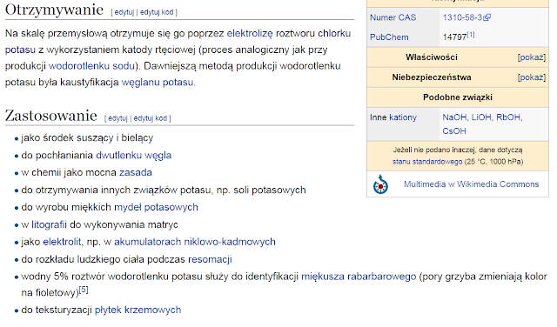Follow the litografii link
Screen dimensions: 557x327
49,224
